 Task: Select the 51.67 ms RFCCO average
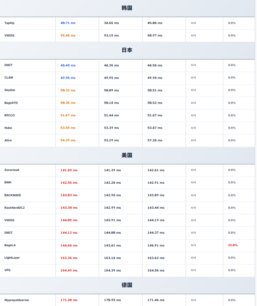pyautogui.click(x=68, y=115)
